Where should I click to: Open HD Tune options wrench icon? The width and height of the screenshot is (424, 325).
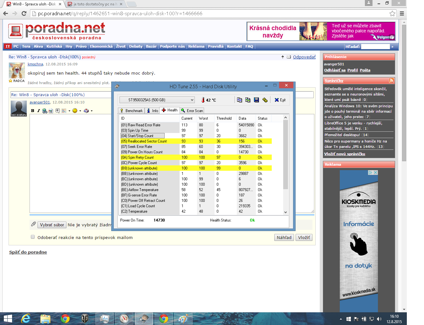265,100
